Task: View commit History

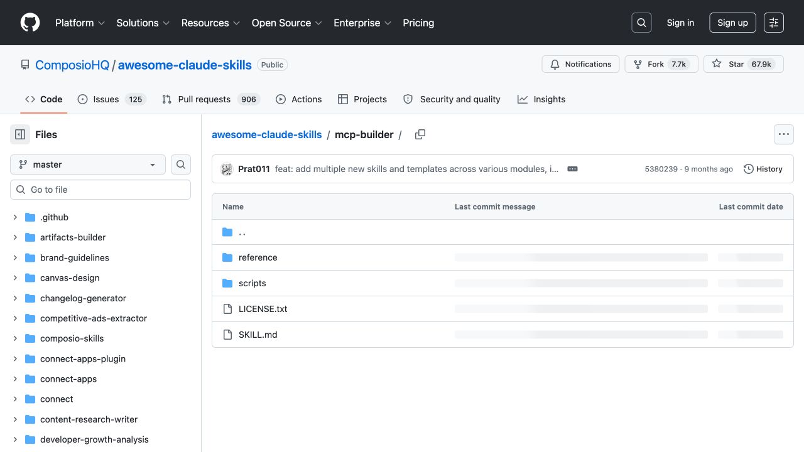Action: (x=763, y=169)
